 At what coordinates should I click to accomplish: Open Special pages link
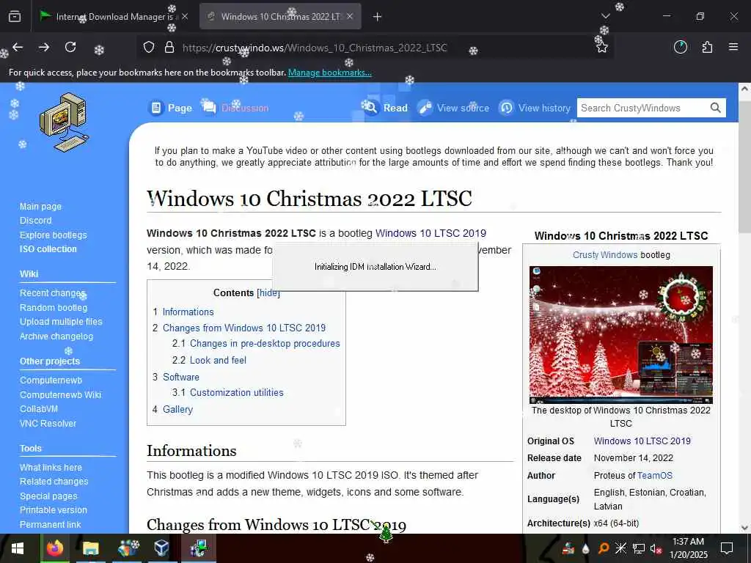tap(48, 496)
